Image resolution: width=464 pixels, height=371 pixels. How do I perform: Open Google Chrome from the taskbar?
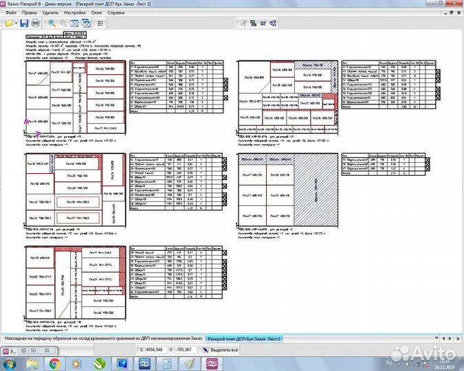tap(54, 363)
